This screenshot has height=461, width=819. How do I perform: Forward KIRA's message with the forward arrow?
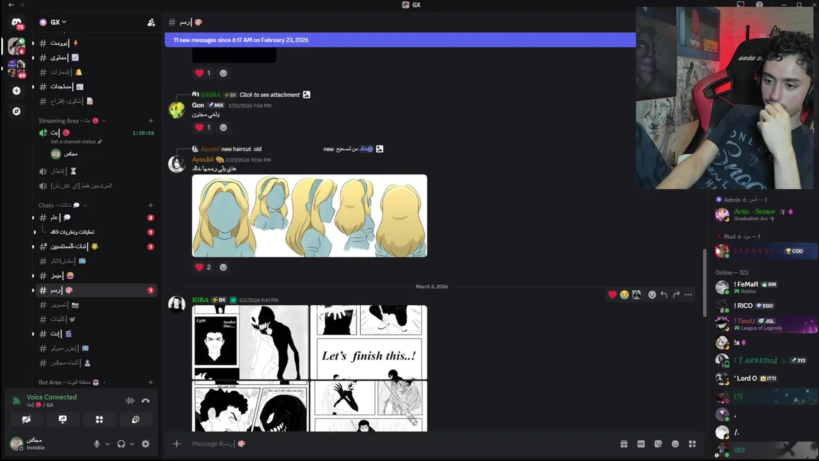point(676,295)
